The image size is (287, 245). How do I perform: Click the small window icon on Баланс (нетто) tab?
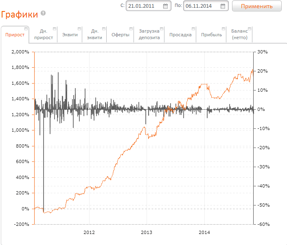(250, 29)
